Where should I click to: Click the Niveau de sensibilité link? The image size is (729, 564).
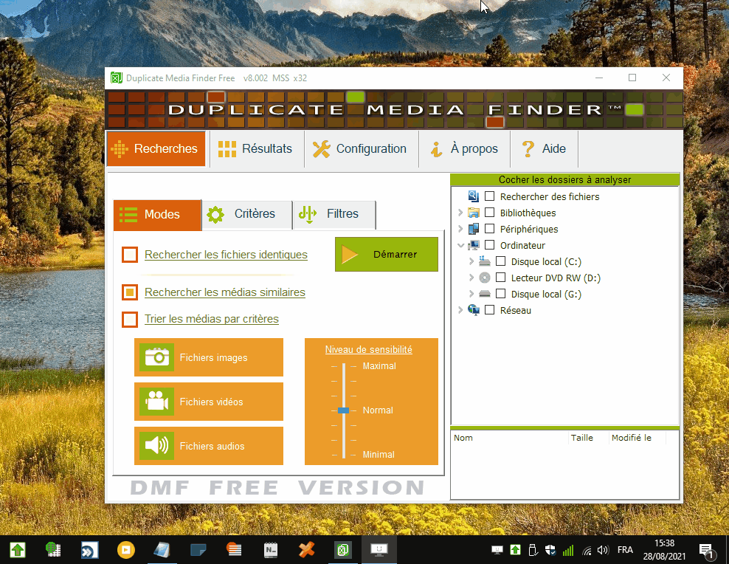pos(369,350)
